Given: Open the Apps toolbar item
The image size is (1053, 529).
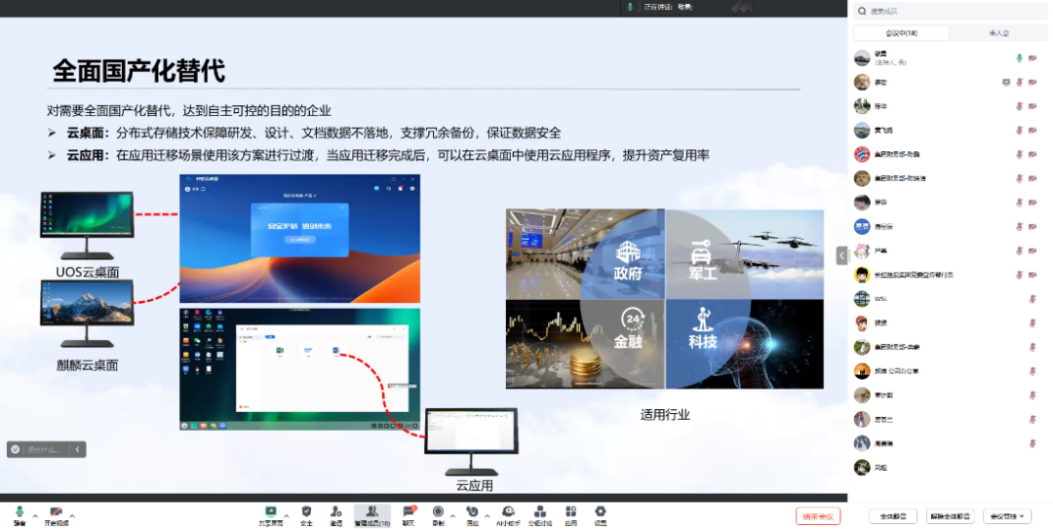Looking at the screenshot, I should pos(570,515).
